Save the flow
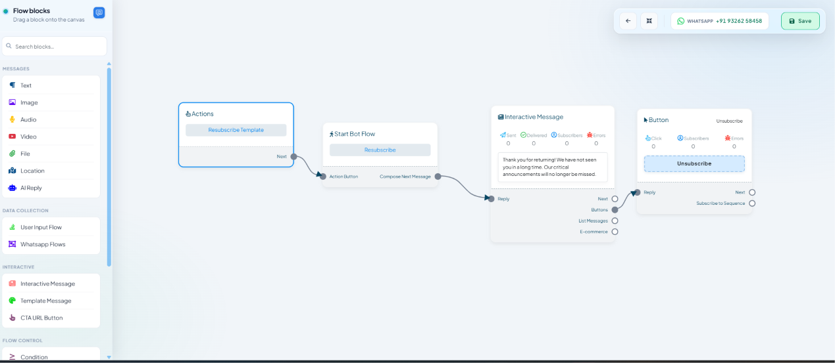The image size is (835, 363). click(800, 21)
